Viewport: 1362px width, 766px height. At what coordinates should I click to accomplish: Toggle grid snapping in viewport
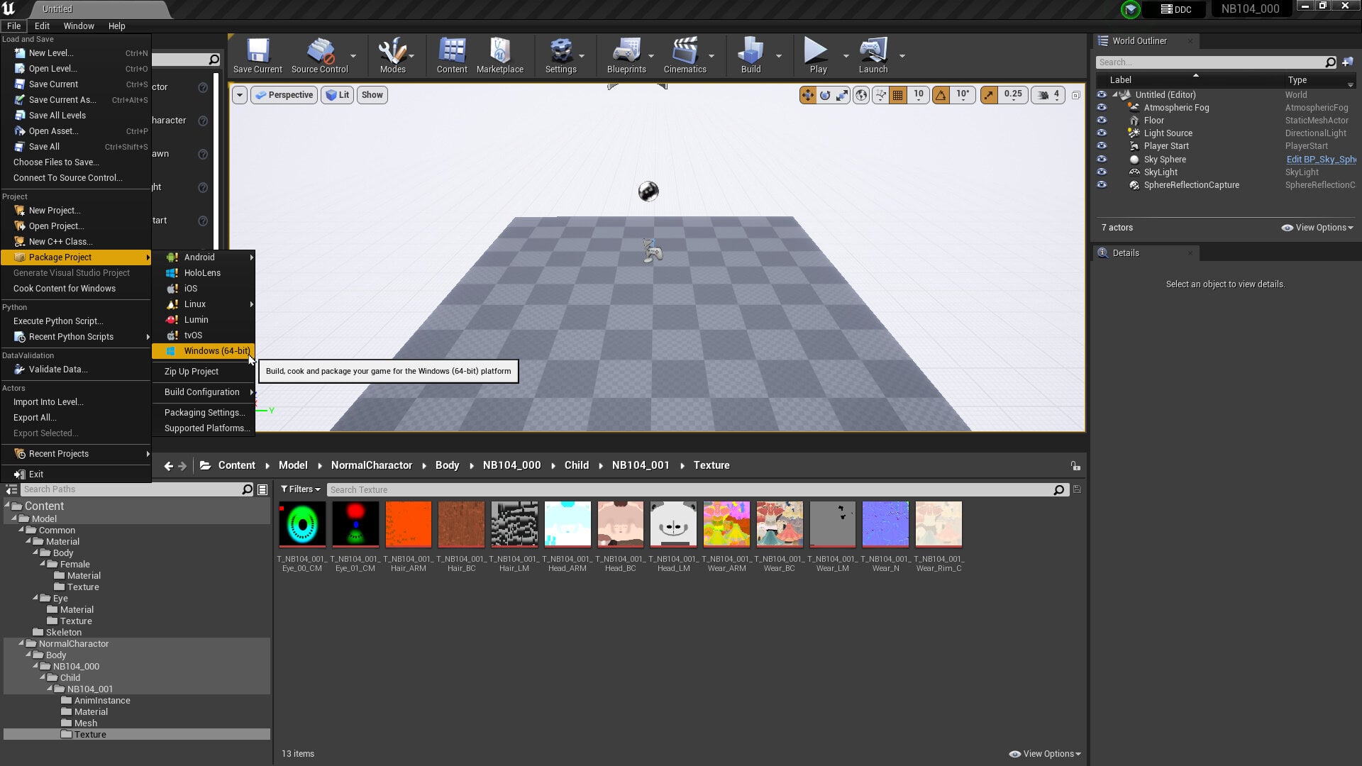898,95
